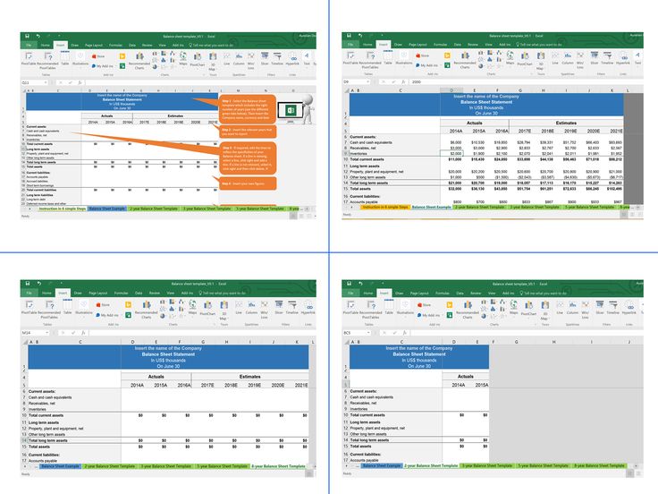The width and height of the screenshot is (658, 494).
Task: Open Formulas tab in the window showing dollar figures
Action: 440,45
